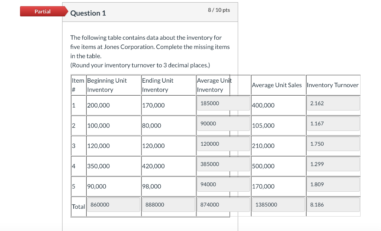381x231 pixels.
Task: Select the Question 1 heading
Action: [88, 13]
